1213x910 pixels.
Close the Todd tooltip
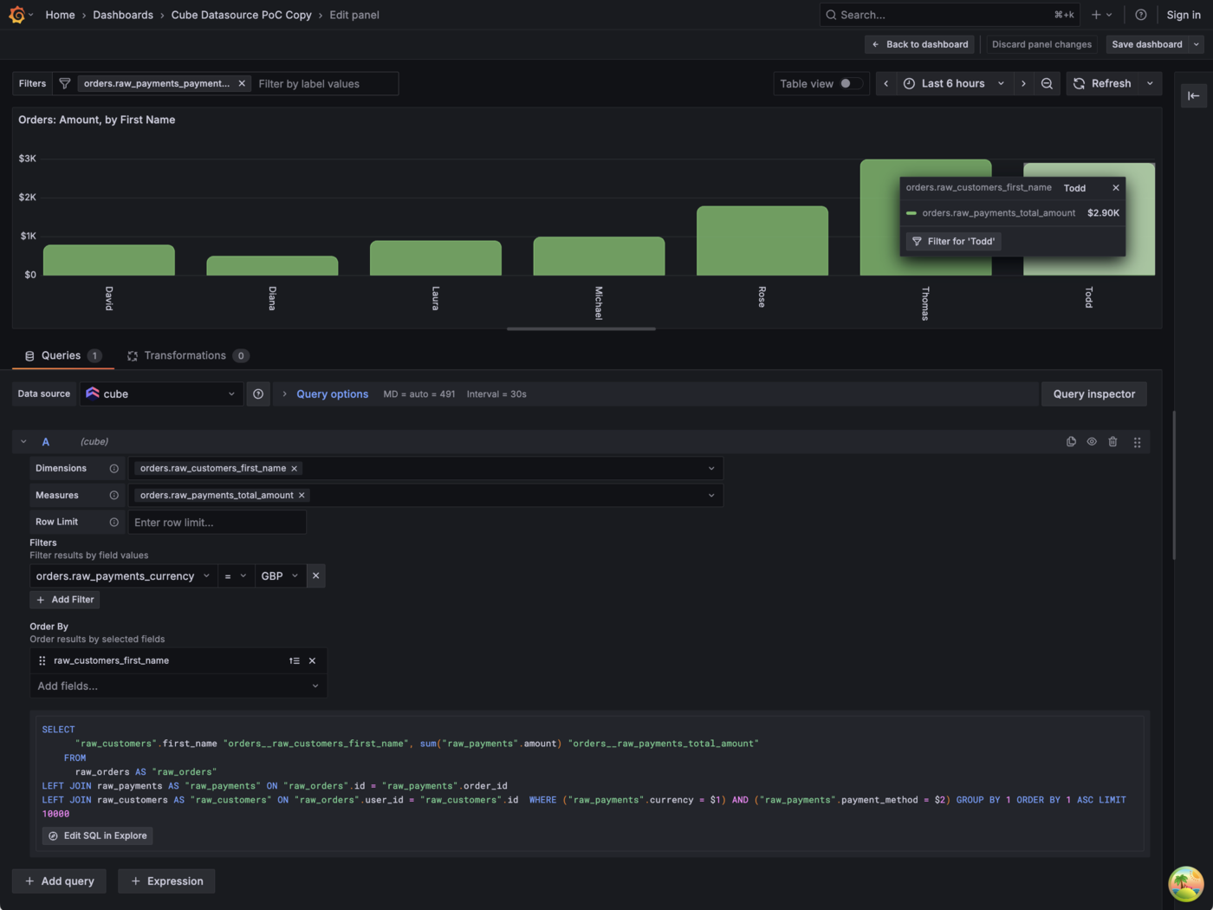pos(1116,188)
